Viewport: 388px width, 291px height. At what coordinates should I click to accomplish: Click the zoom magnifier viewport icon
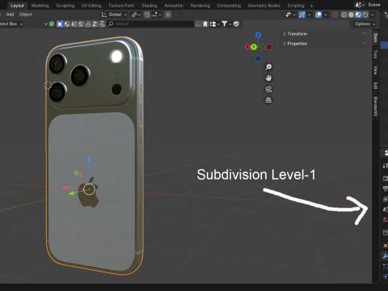(x=268, y=67)
